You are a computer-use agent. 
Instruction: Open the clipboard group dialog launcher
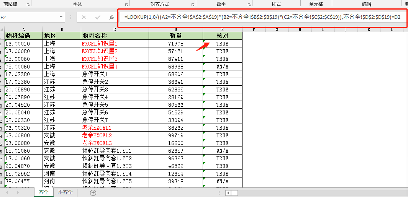tap(28, 5)
